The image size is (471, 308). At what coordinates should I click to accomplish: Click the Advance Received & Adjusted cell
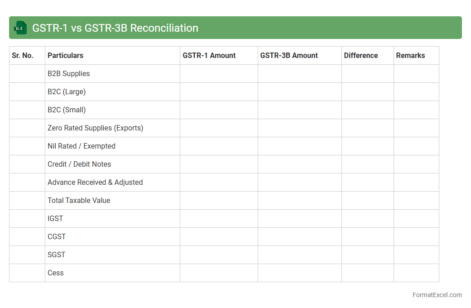(x=95, y=183)
